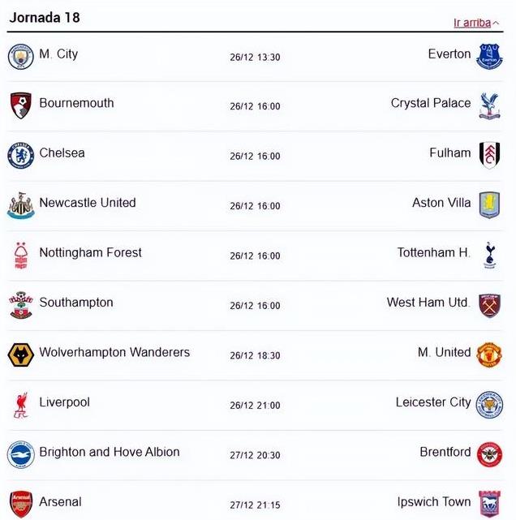Select the Wolverhampton Wanderers wolf badge

click(20, 355)
